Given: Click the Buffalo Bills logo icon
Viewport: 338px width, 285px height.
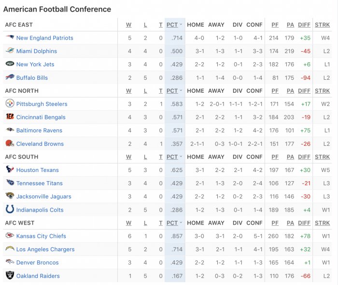Looking at the screenshot, I should point(10,77).
